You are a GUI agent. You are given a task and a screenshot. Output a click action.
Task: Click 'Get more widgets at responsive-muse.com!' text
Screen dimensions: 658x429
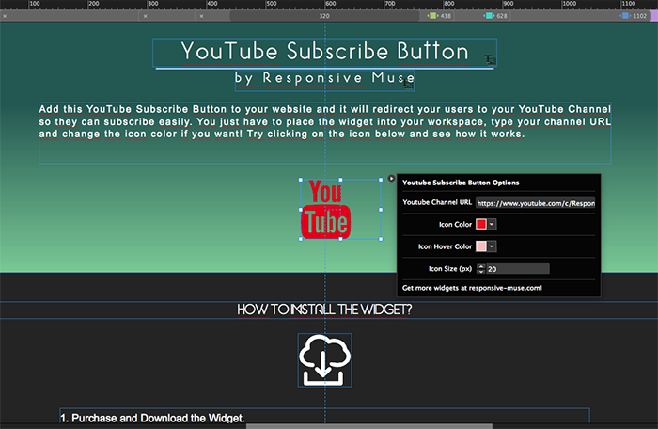(x=472, y=288)
